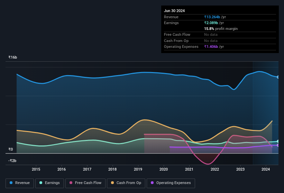Click the Jun 30 2024 tooltip header
The image size is (284, 193).
[x=174, y=11]
